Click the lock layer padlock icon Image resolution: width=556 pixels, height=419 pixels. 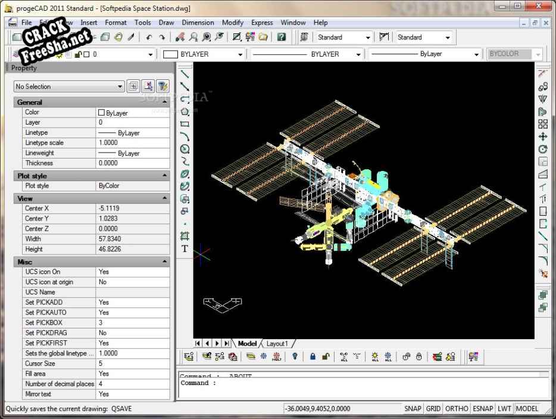(313, 357)
